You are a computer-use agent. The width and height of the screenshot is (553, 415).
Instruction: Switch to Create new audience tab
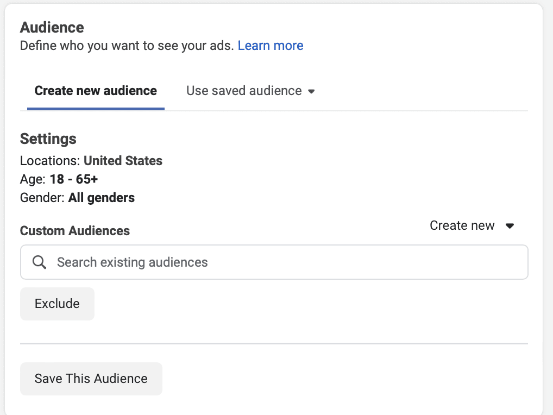click(96, 91)
